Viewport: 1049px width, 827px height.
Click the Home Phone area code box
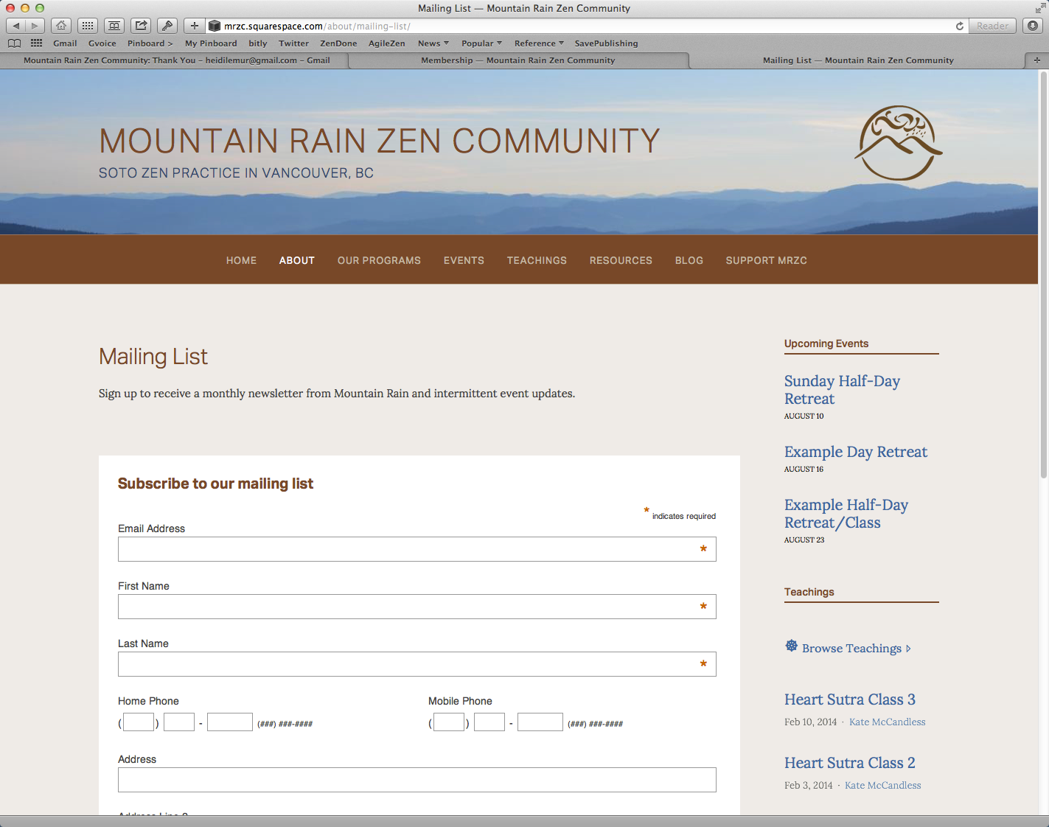[139, 722]
